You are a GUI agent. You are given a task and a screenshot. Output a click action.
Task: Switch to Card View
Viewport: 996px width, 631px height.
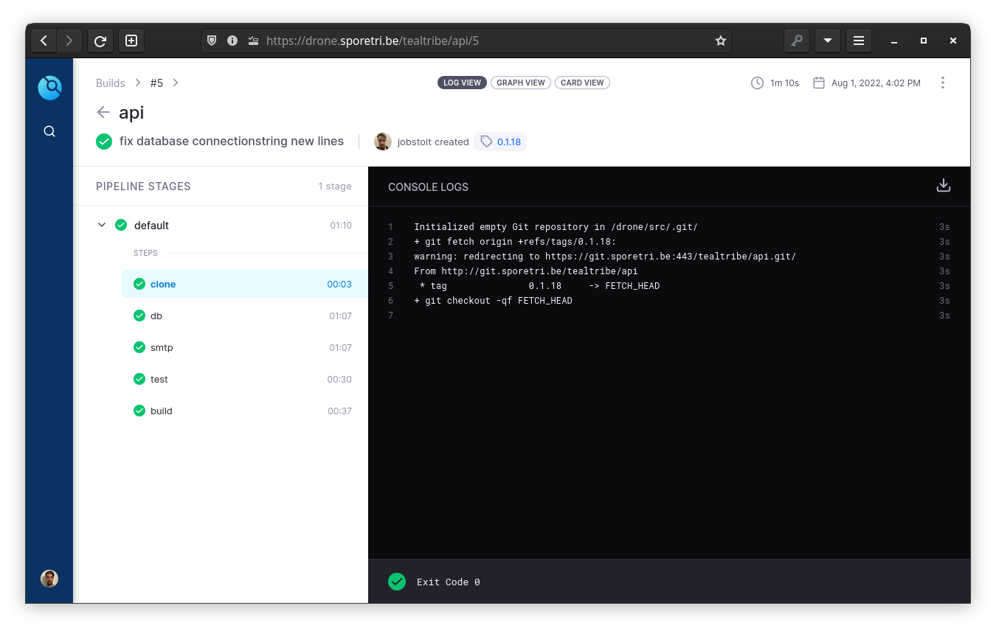tap(582, 83)
